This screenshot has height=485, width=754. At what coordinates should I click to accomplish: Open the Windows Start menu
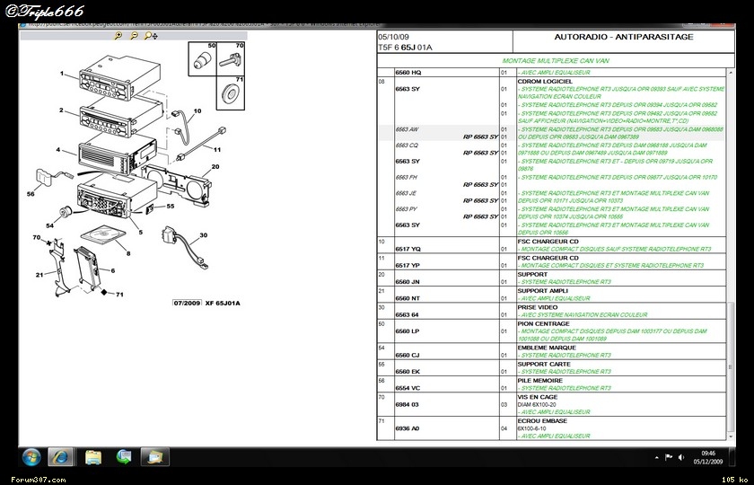tap(31, 456)
